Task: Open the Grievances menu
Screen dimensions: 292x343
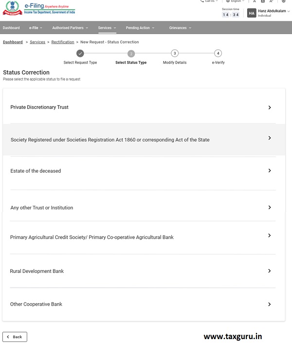Action: pyautogui.click(x=180, y=28)
